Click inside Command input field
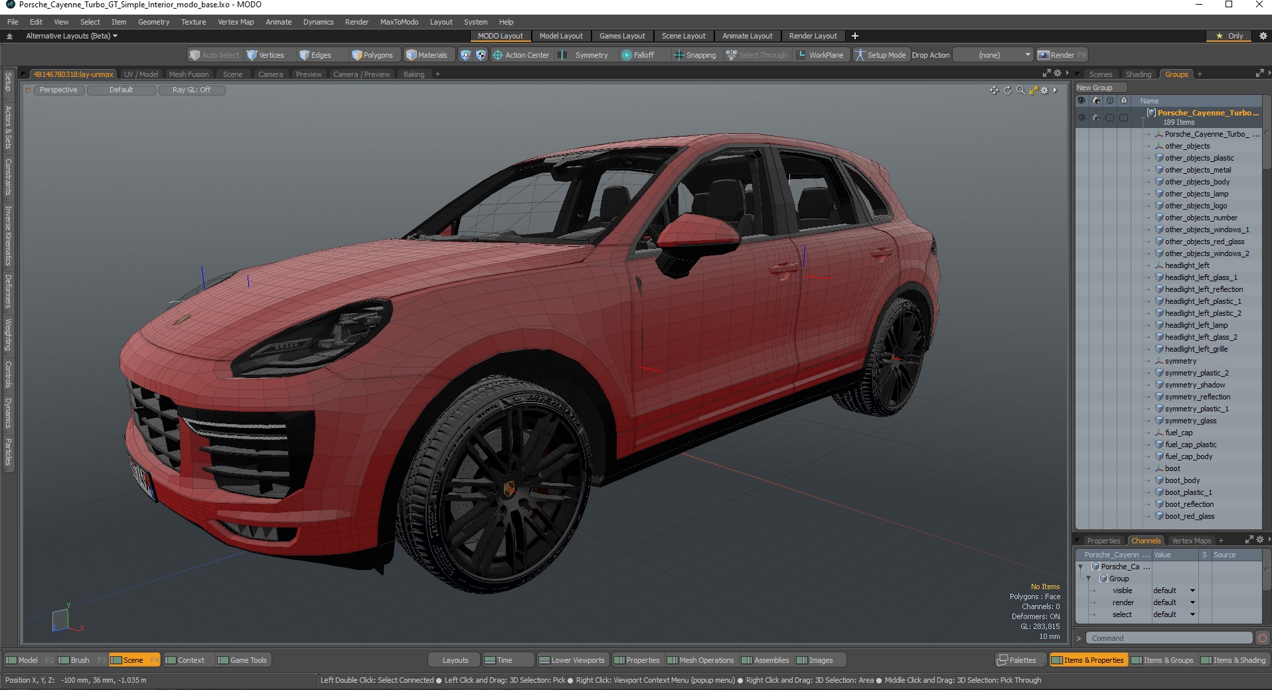 pos(1169,638)
